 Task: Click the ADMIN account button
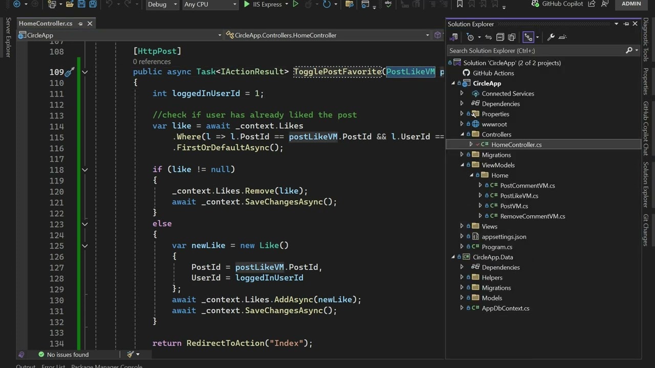631,4
